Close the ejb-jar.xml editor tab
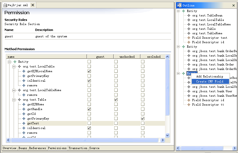This screenshot has width=238, height=153. point(33,5)
